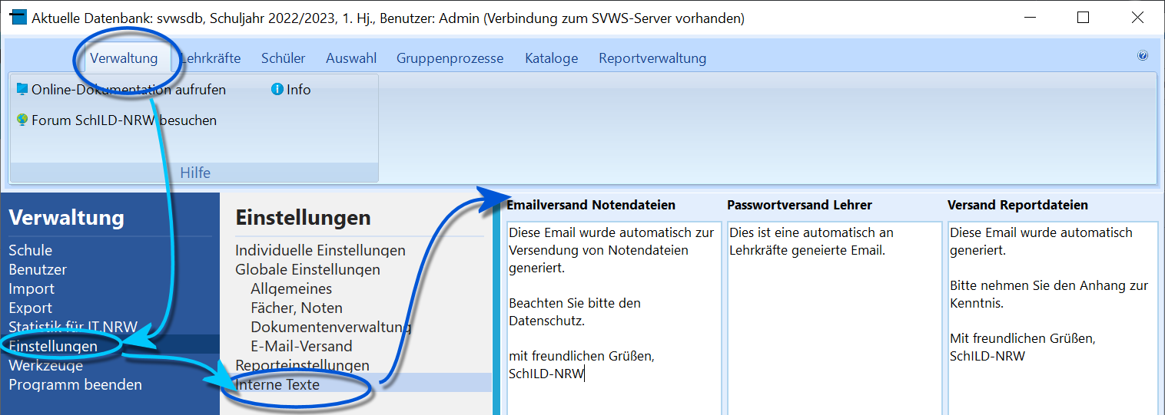Viewport: 1165px width, 415px height.
Task: Click Programm beenden
Action: 75,384
